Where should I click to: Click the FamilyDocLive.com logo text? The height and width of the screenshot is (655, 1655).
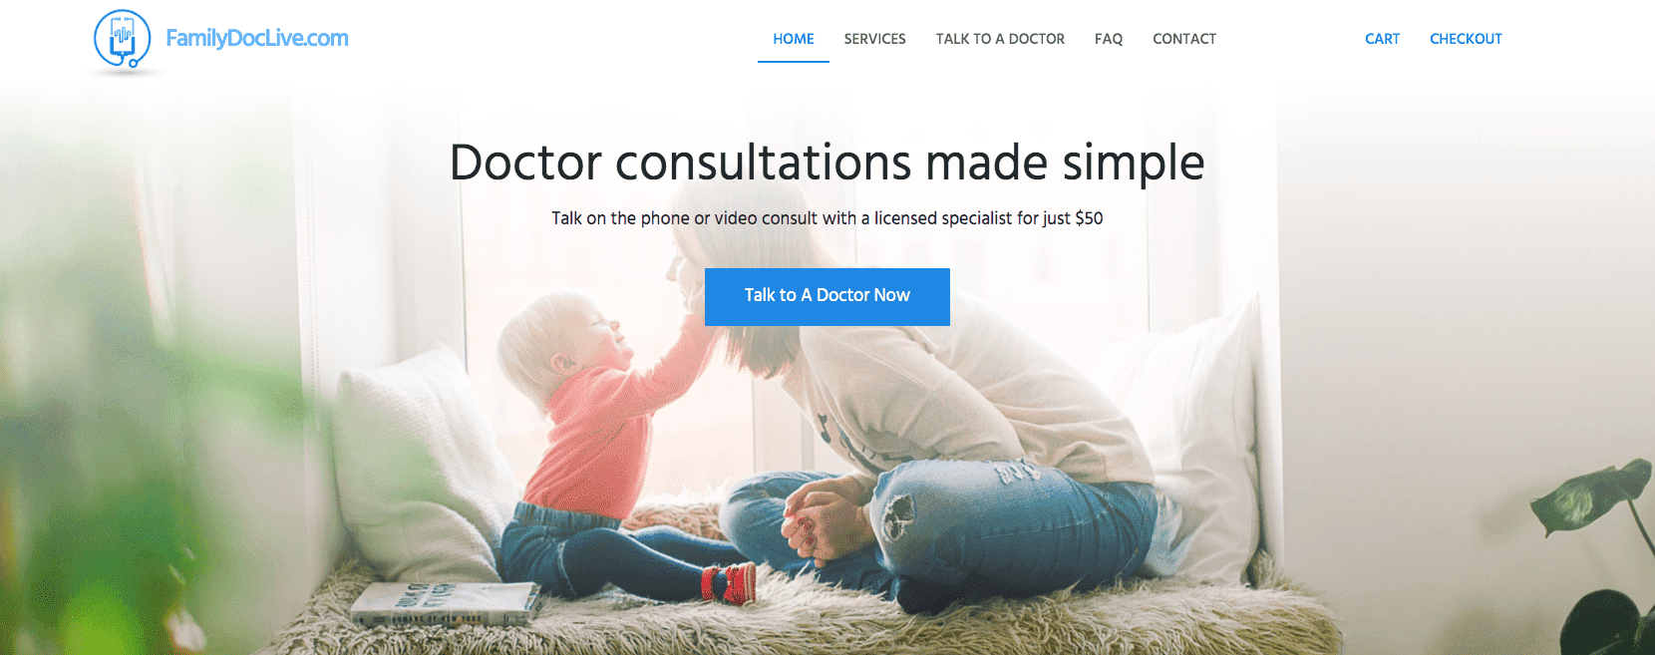(x=257, y=39)
